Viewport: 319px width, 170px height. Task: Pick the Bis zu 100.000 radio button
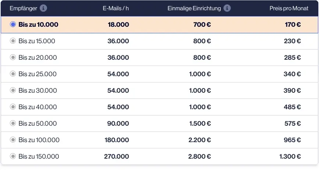(13, 140)
